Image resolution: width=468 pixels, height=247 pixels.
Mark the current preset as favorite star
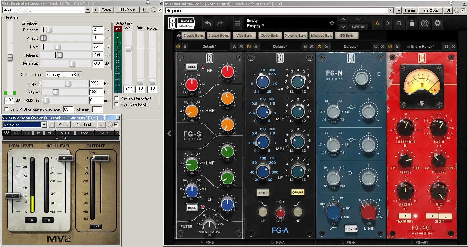coord(332,23)
